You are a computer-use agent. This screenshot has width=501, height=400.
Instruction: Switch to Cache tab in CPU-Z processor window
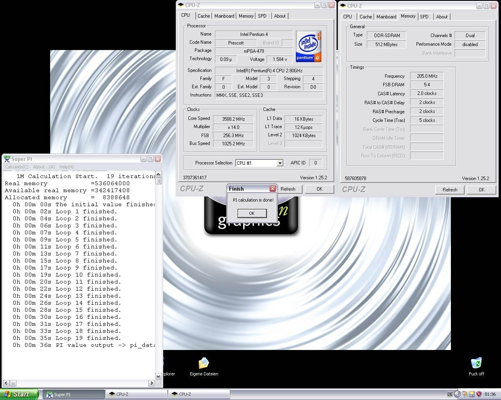[x=204, y=16]
